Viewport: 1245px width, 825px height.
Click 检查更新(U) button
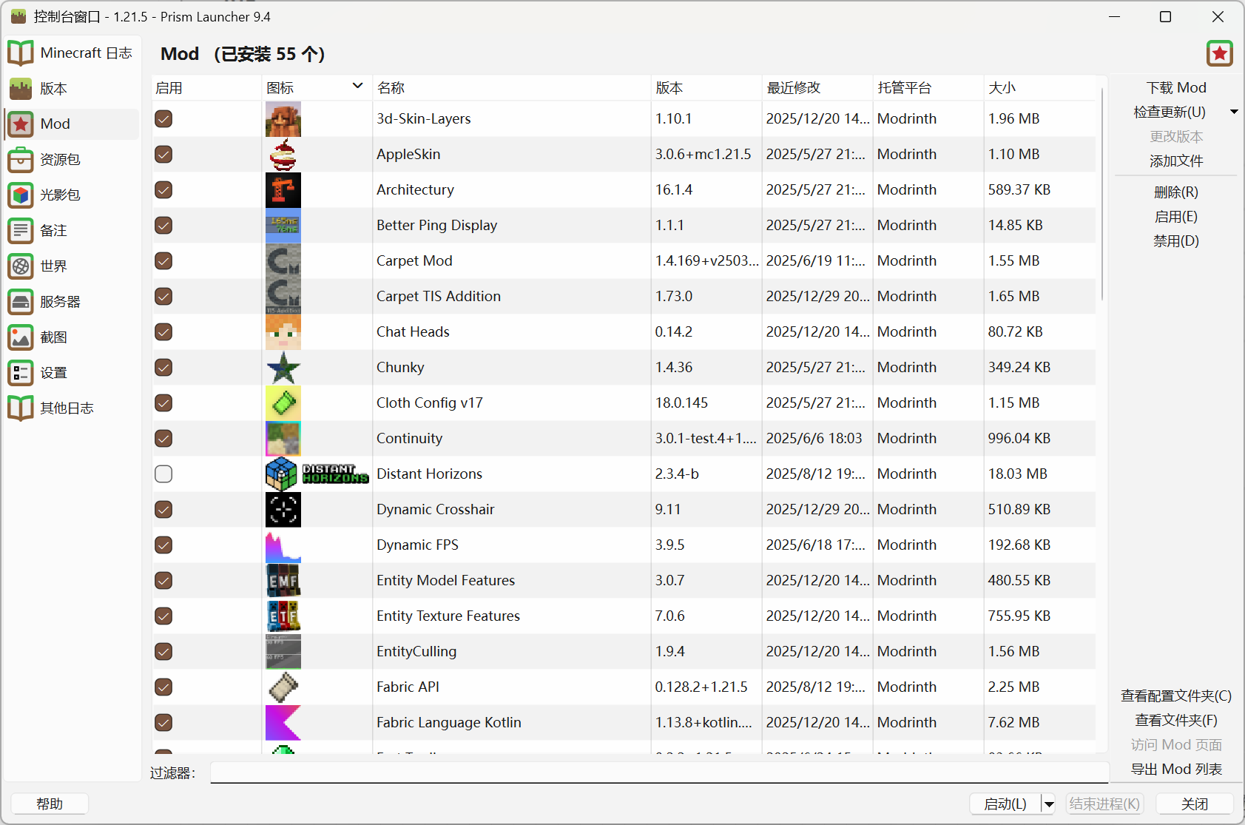point(1170,112)
